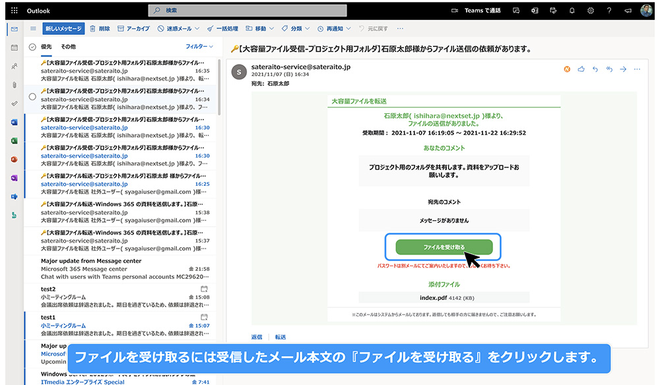Open the 15:38 Windows 365 message
Viewport: 660px width, 385px height.
120,212
